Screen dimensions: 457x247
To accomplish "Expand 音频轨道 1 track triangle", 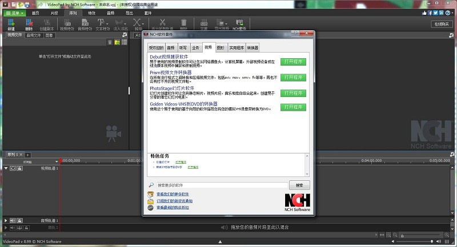I will 6,221.
